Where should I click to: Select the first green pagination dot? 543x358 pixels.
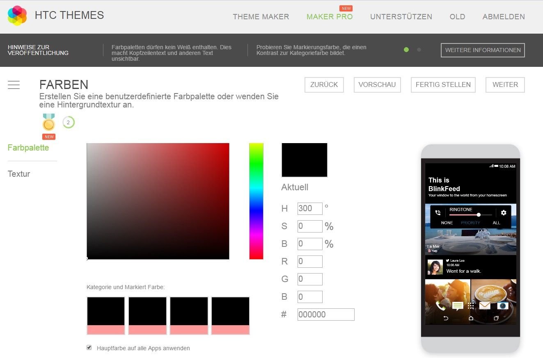(x=406, y=50)
